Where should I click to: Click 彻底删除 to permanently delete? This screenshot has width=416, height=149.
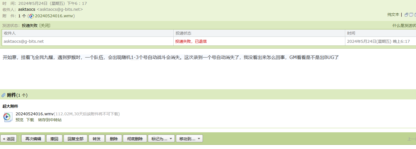pyautogui.click(x=135, y=139)
